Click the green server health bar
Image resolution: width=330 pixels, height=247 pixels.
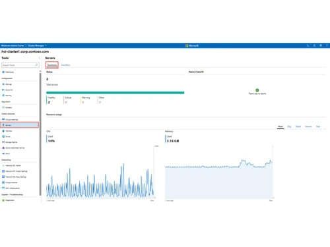click(115, 93)
